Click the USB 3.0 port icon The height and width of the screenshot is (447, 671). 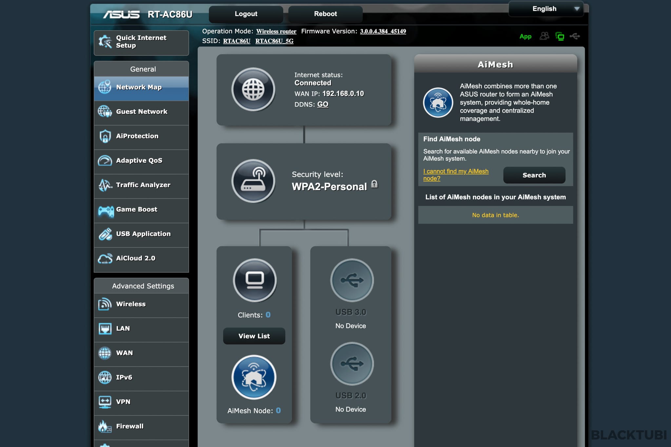click(352, 280)
